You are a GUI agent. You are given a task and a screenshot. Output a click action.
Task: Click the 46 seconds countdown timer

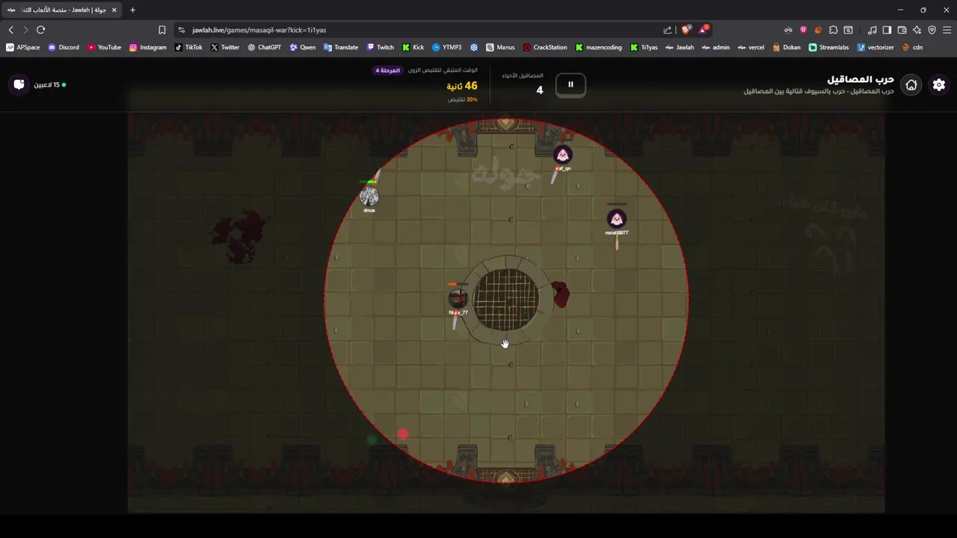tap(462, 86)
